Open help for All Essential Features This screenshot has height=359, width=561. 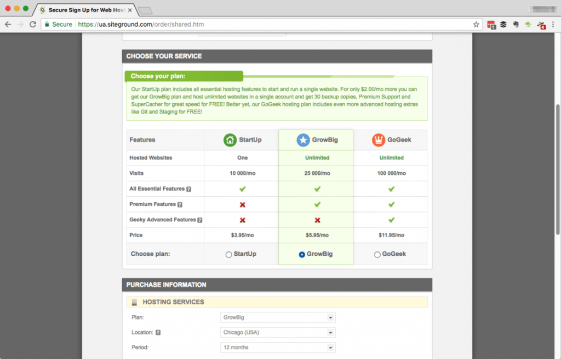tap(188, 189)
